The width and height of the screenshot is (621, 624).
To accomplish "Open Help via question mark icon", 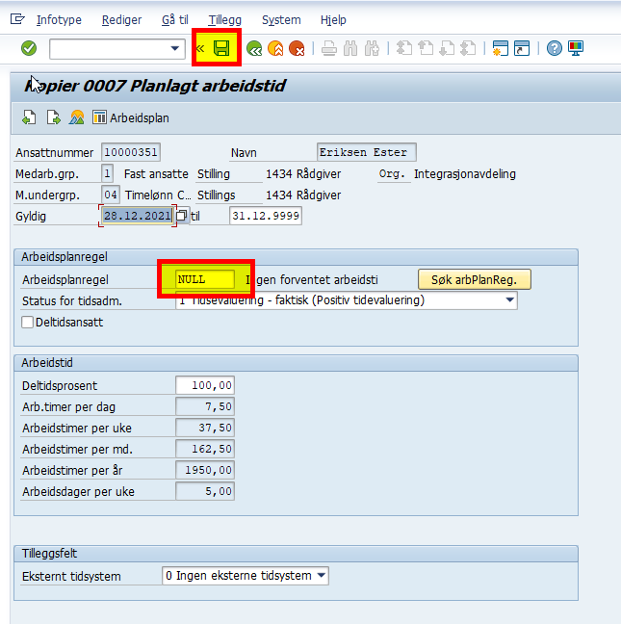I will (x=555, y=48).
